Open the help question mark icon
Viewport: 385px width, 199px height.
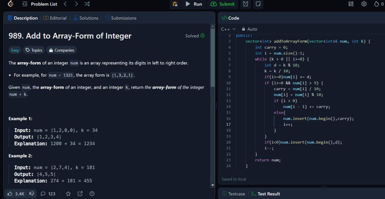(x=92, y=194)
